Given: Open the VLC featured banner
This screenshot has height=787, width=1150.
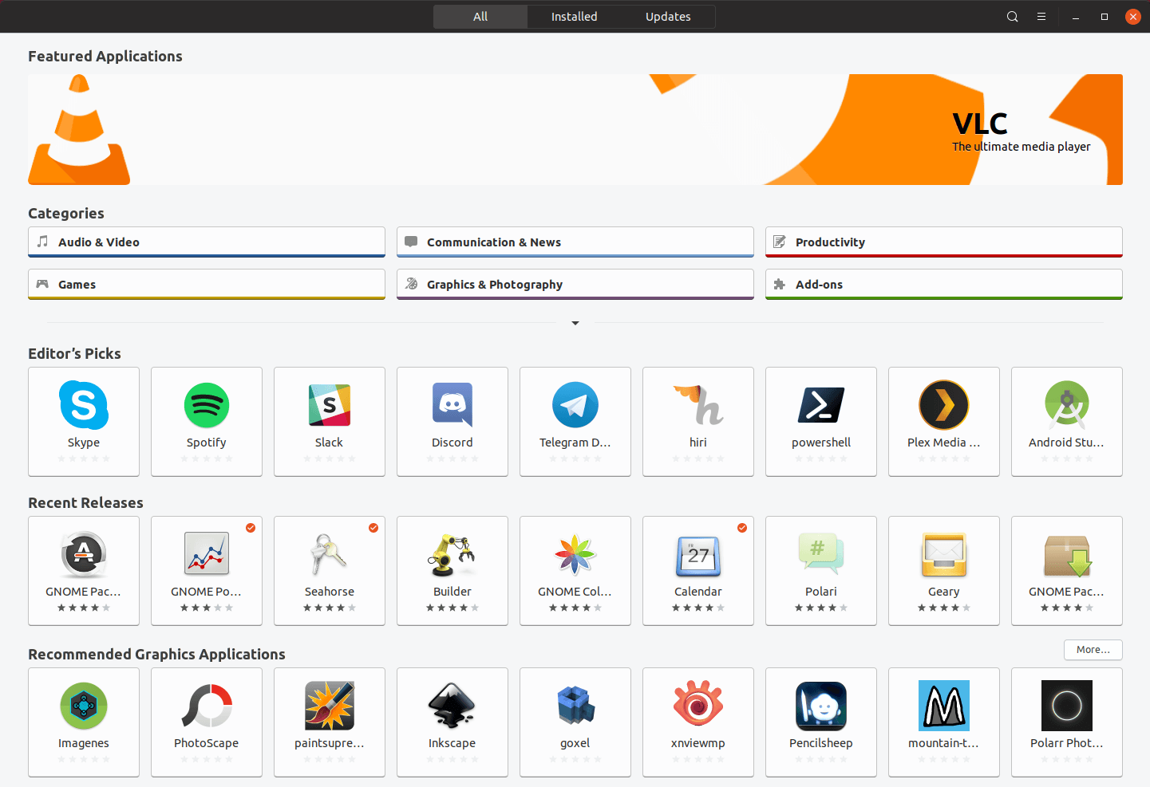Looking at the screenshot, I should click(575, 129).
